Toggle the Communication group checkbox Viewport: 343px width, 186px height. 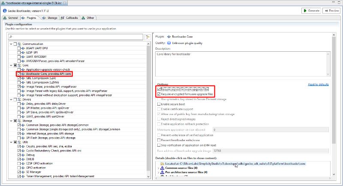[15, 44]
